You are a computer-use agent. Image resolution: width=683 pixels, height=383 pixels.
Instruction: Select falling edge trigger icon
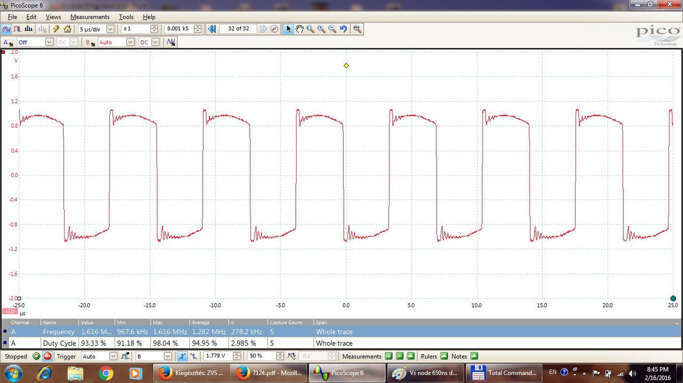[x=193, y=356]
